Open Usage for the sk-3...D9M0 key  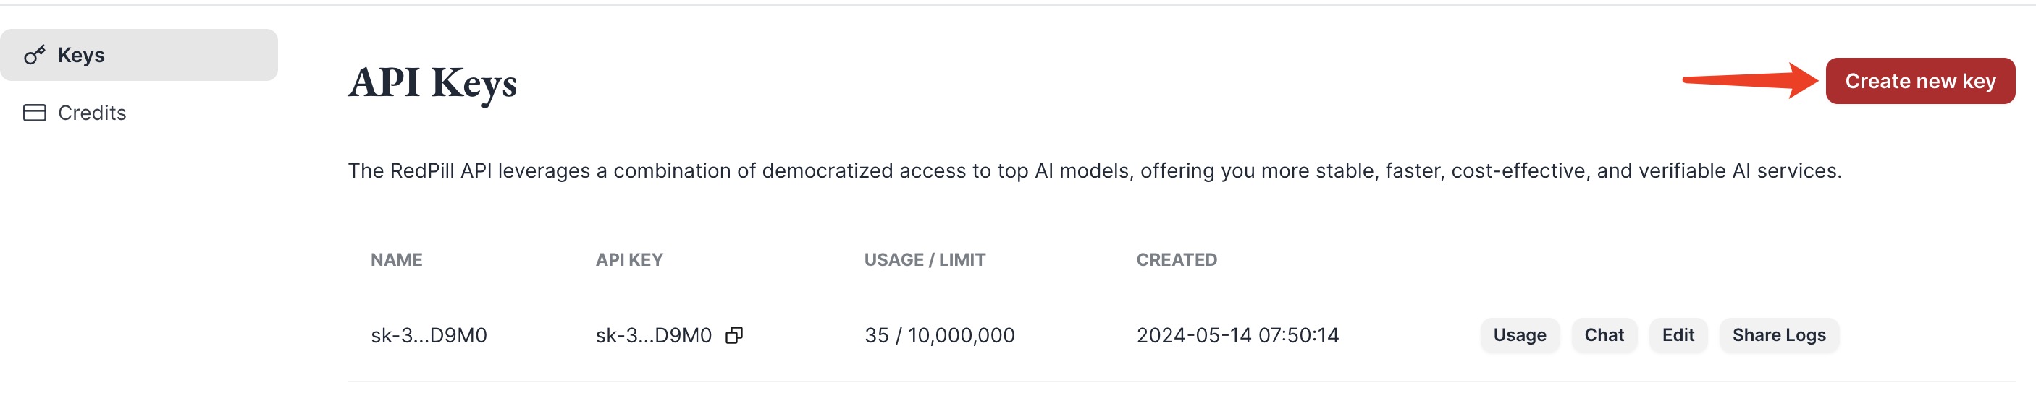1519,335
